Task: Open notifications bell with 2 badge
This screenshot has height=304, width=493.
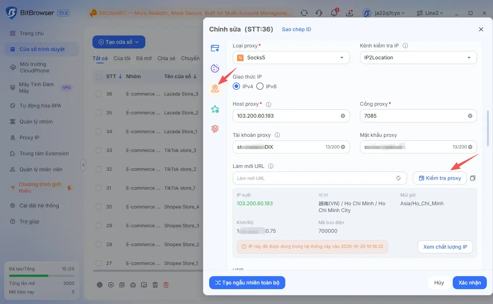Action: click(334, 13)
